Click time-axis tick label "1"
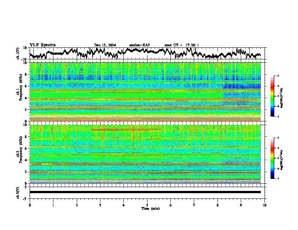 (53, 205)
